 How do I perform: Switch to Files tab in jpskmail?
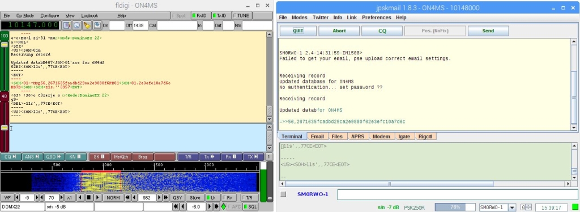pyautogui.click(x=337, y=137)
